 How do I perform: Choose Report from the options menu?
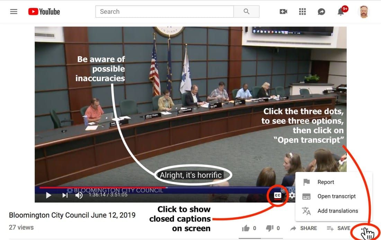point(326,182)
